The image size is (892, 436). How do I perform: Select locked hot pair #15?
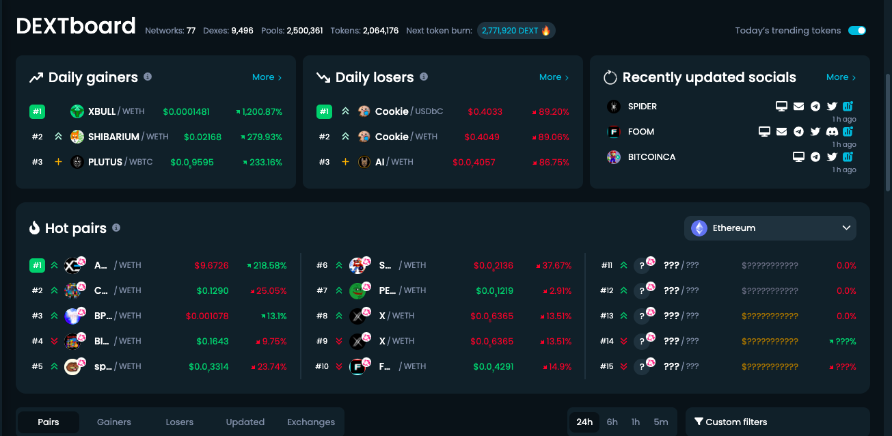728,366
